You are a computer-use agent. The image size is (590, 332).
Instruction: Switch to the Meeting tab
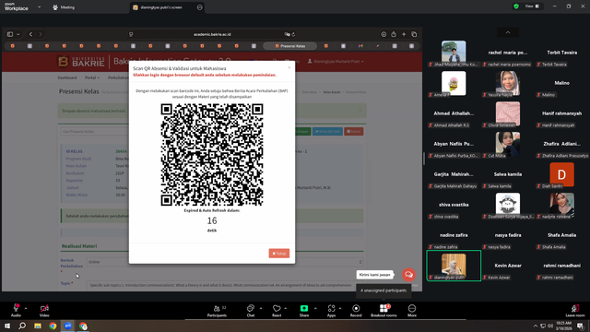pyautogui.click(x=64, y=7)
